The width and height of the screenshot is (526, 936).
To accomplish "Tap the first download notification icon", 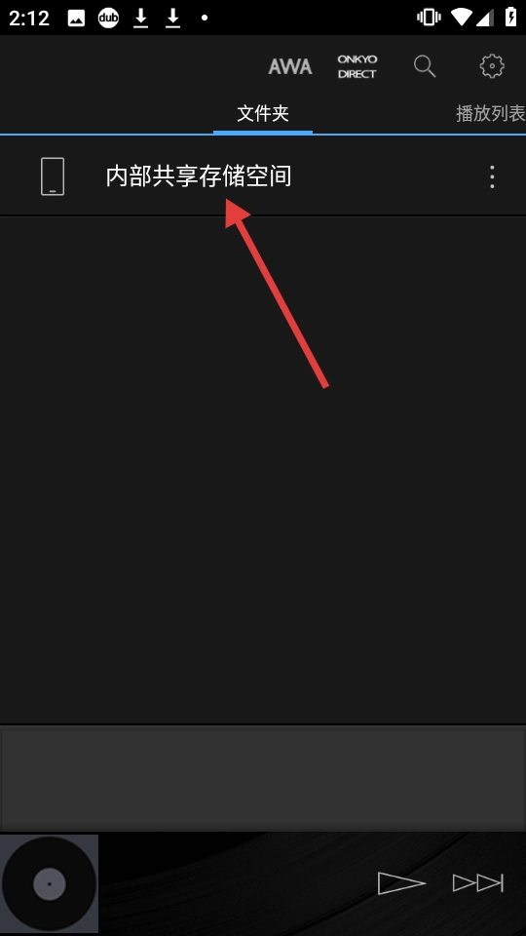I will pyautogui.click(x=140, y=18).
